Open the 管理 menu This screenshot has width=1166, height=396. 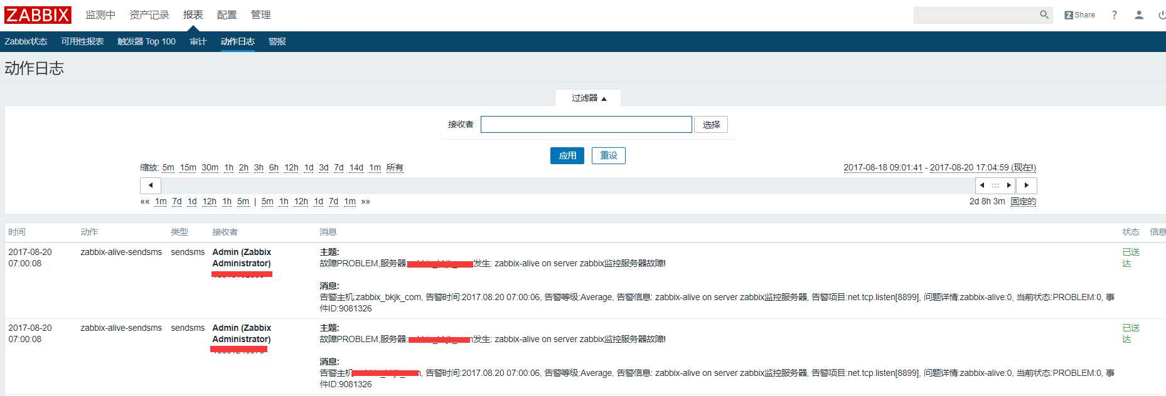click(261, 15)
